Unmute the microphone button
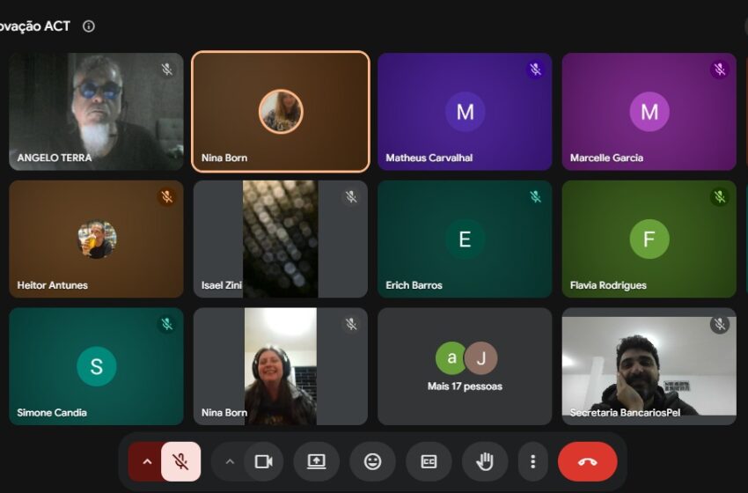Image resolution: width=748 pixels, height=493 pixels. coord(180,461)
